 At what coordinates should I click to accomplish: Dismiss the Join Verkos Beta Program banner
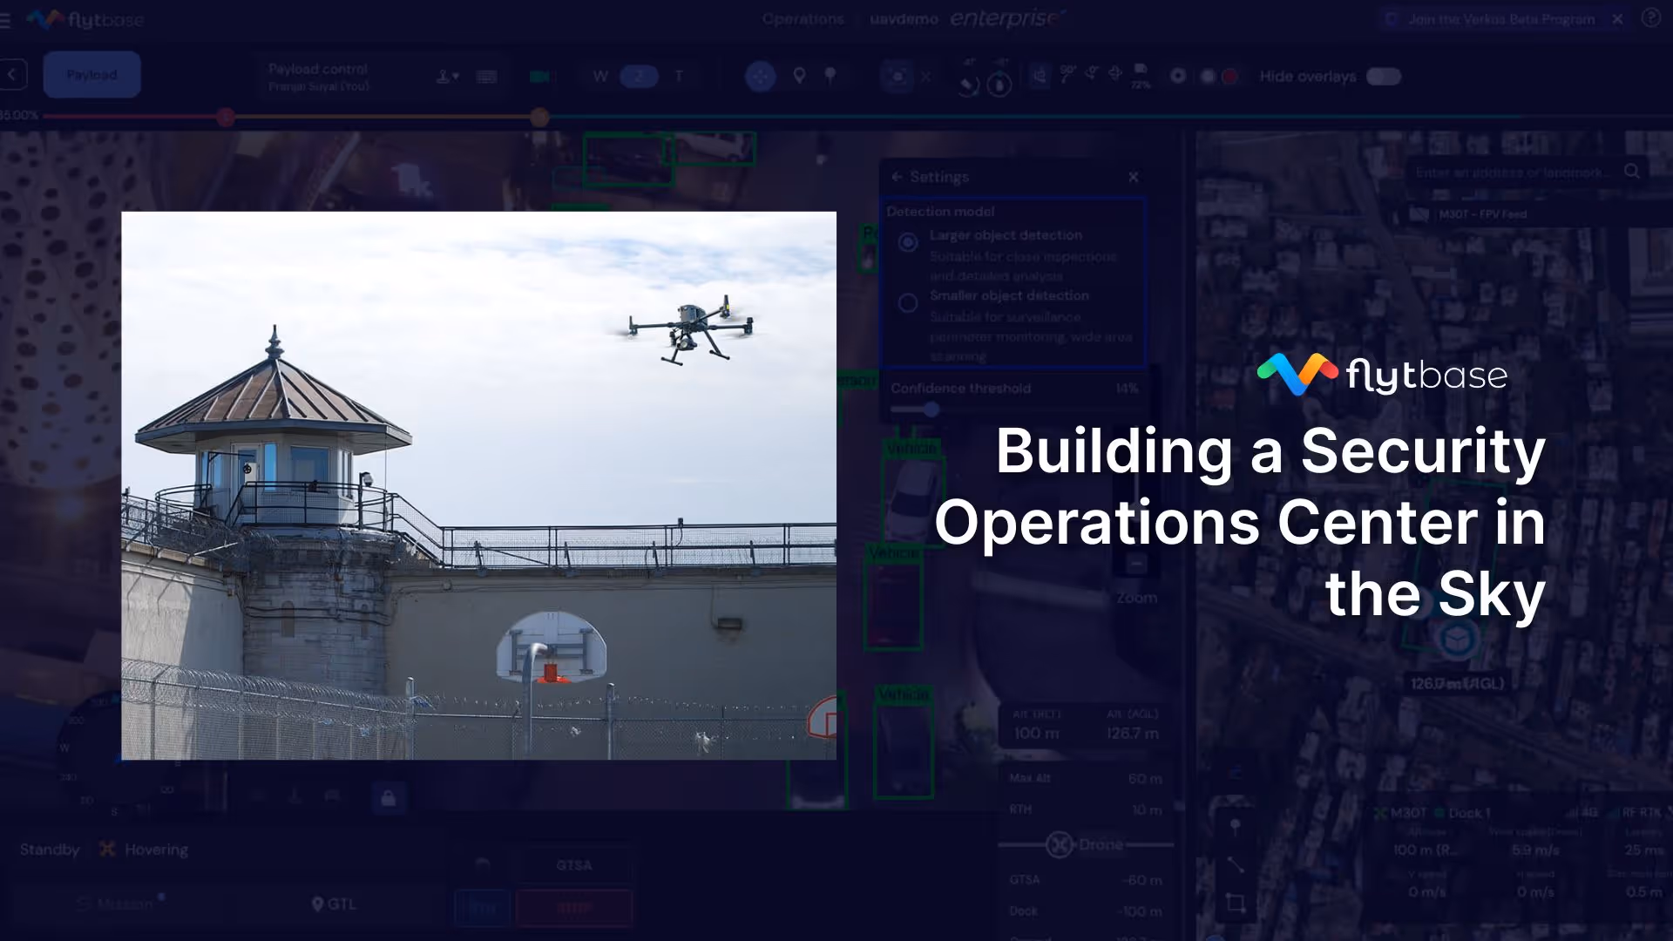pyautogui.click(x=1617, y=19)
